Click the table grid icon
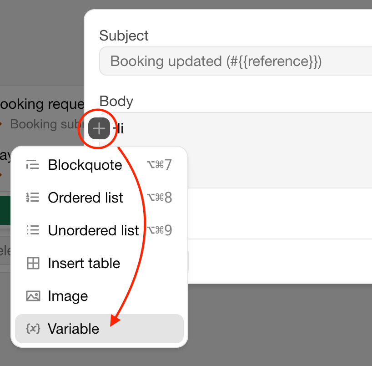 pos(33,263)
